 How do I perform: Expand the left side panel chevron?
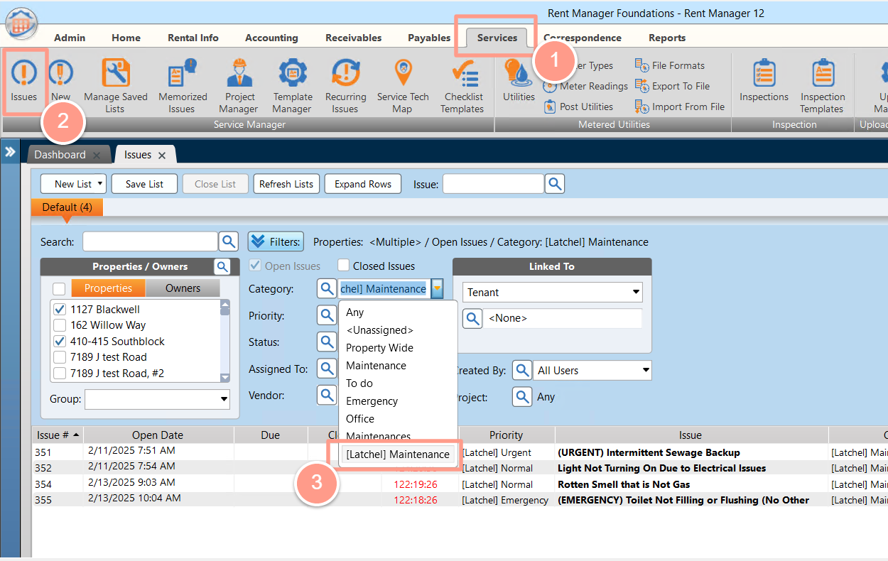click(11, 152)
